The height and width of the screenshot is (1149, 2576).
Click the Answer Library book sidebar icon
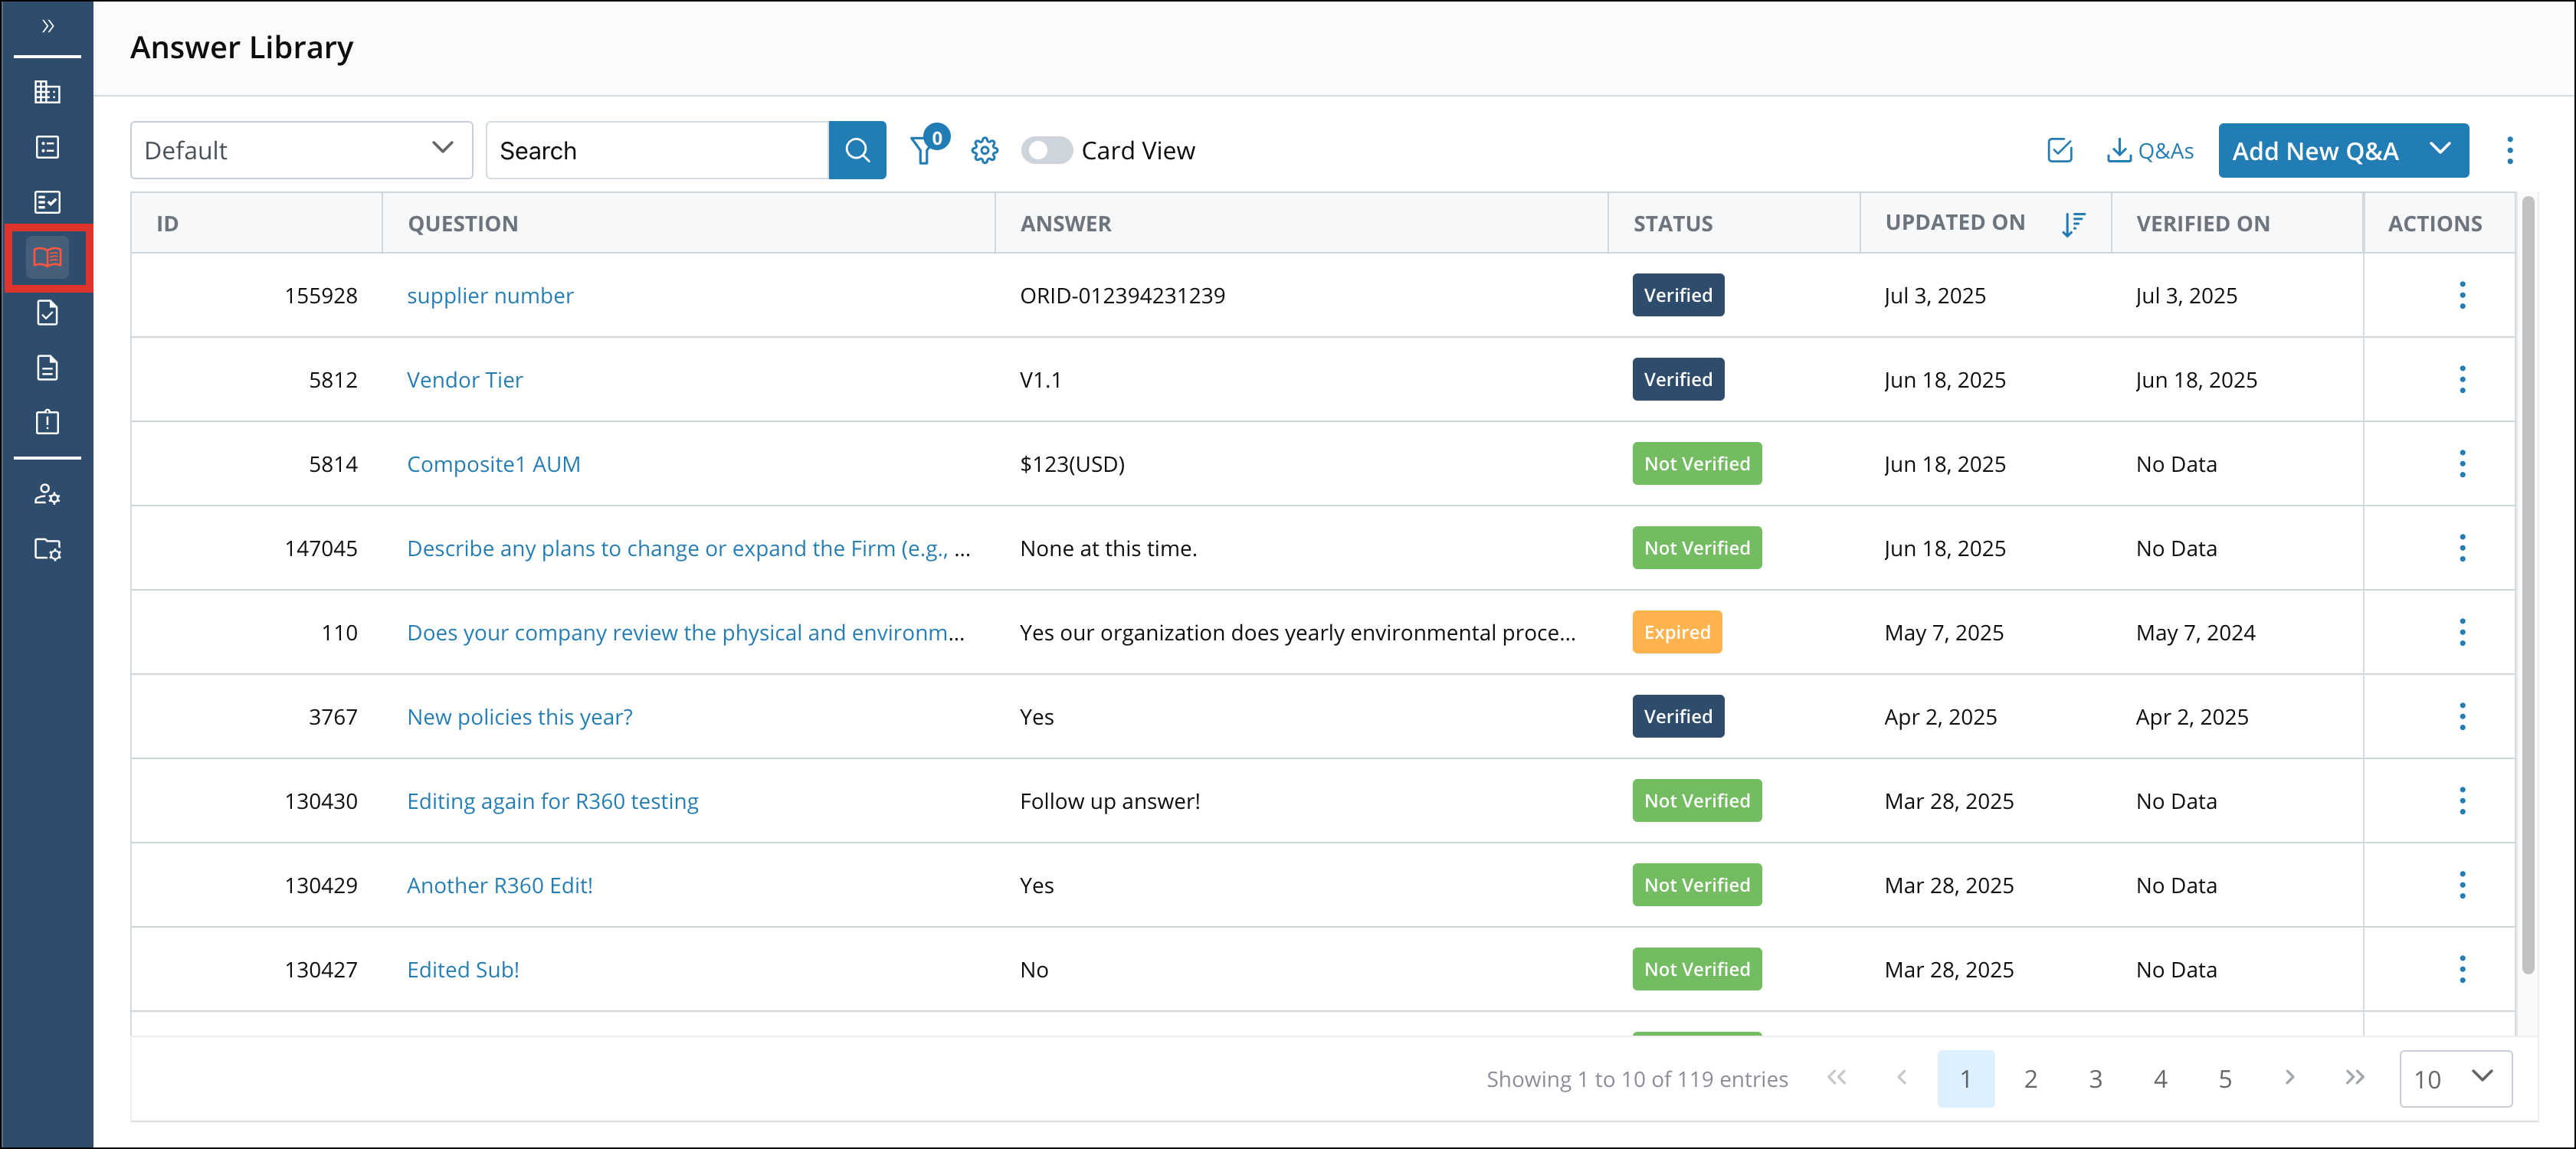tap(47, 258)
